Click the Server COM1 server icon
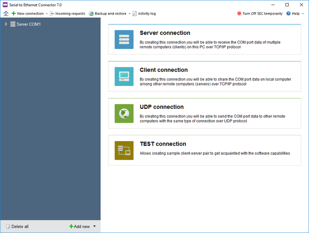The image size is (309, 233). coord(13,24)
